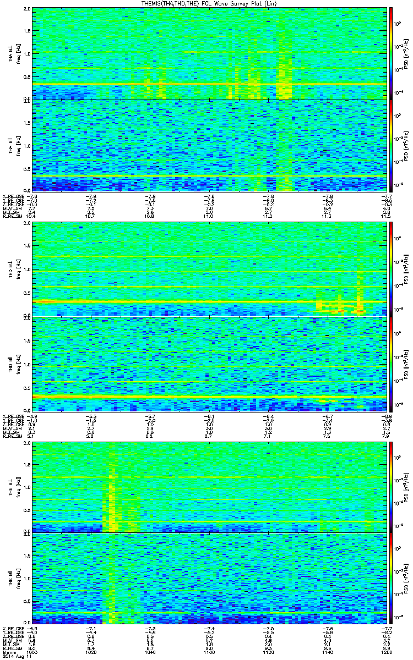Image resolution: width=413 pixels, height=660 pixels.
Task: Click the 1120 time tick label
Action: (x=268, y=652)
